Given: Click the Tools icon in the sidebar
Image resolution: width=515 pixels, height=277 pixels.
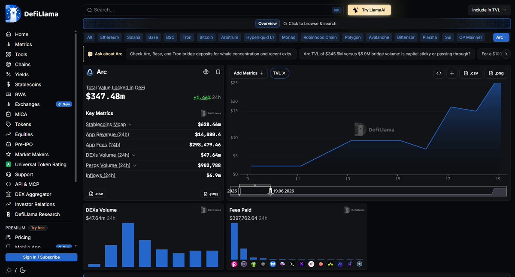Looking at the screenshot, I should click(8, 54).
